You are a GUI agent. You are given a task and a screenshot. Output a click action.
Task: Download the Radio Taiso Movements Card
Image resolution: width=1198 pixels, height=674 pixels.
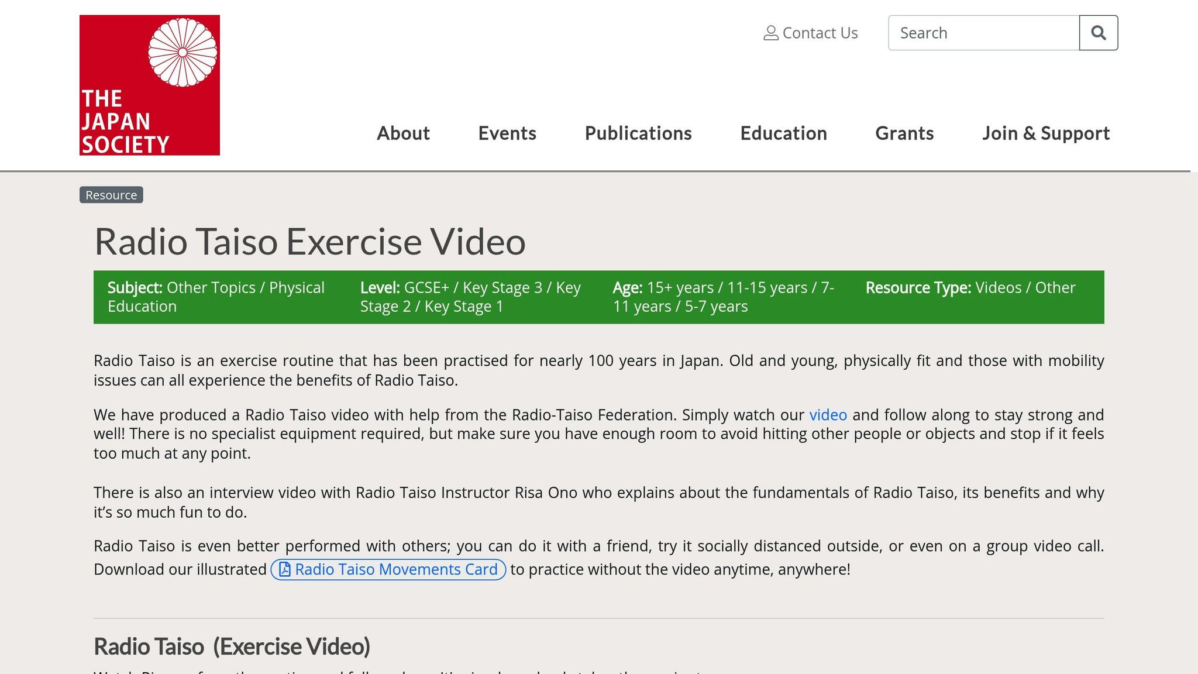point(388,569)
